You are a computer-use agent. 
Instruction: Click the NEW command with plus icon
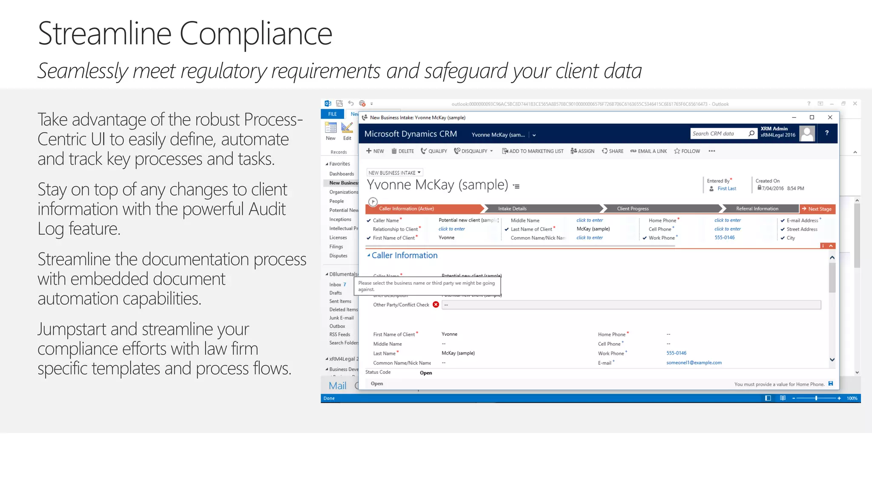point(375,151)
